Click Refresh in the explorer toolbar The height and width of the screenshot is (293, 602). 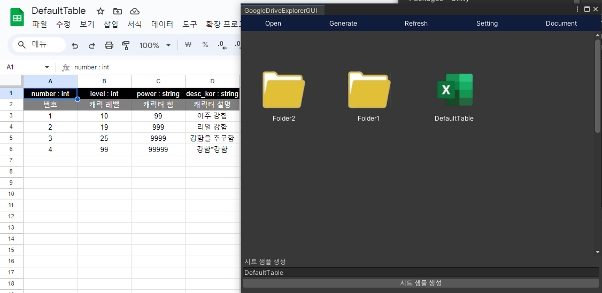coord(416,23)
